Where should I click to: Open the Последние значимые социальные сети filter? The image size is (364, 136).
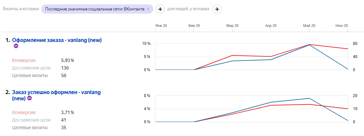95,9
